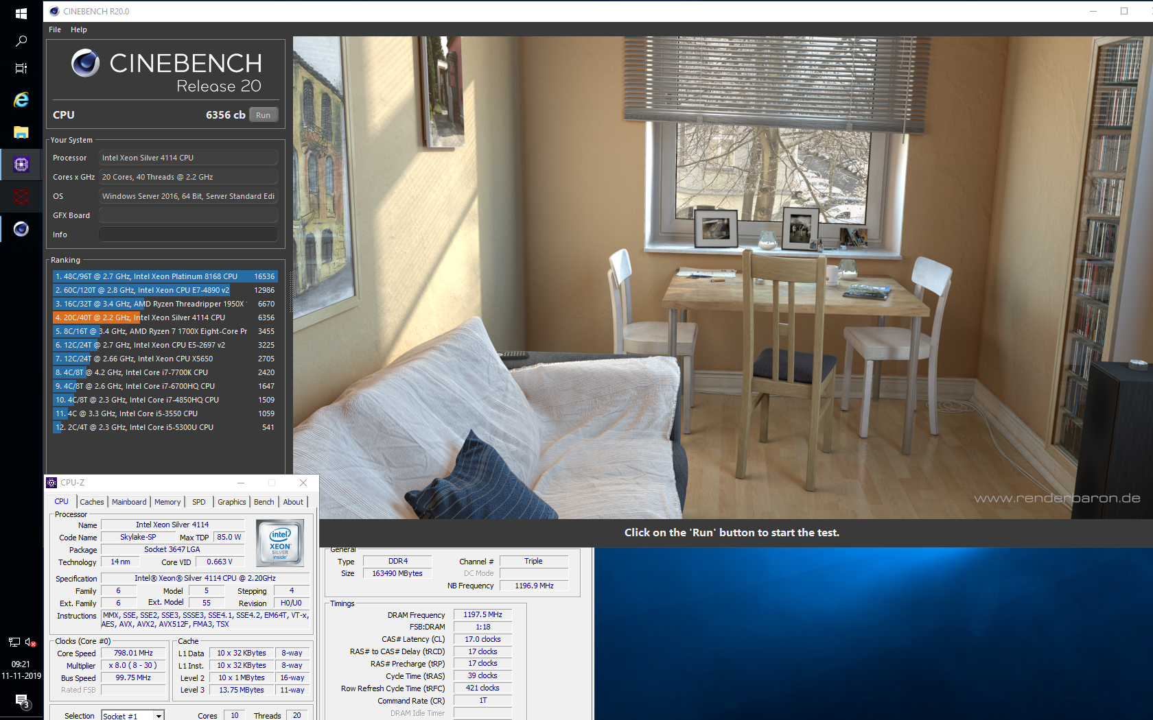
Task: Click the Multiplier x 8.0 value
Action: pyautogui.click(x=133, y=665)
